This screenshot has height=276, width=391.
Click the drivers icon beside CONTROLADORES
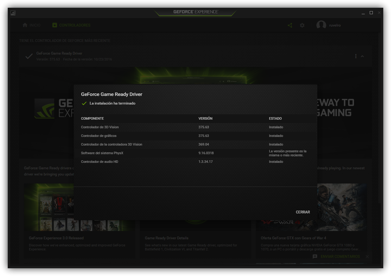(55, 25)
